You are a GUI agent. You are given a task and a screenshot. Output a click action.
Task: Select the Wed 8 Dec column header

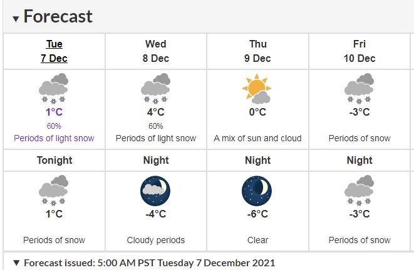pos(155,51)
